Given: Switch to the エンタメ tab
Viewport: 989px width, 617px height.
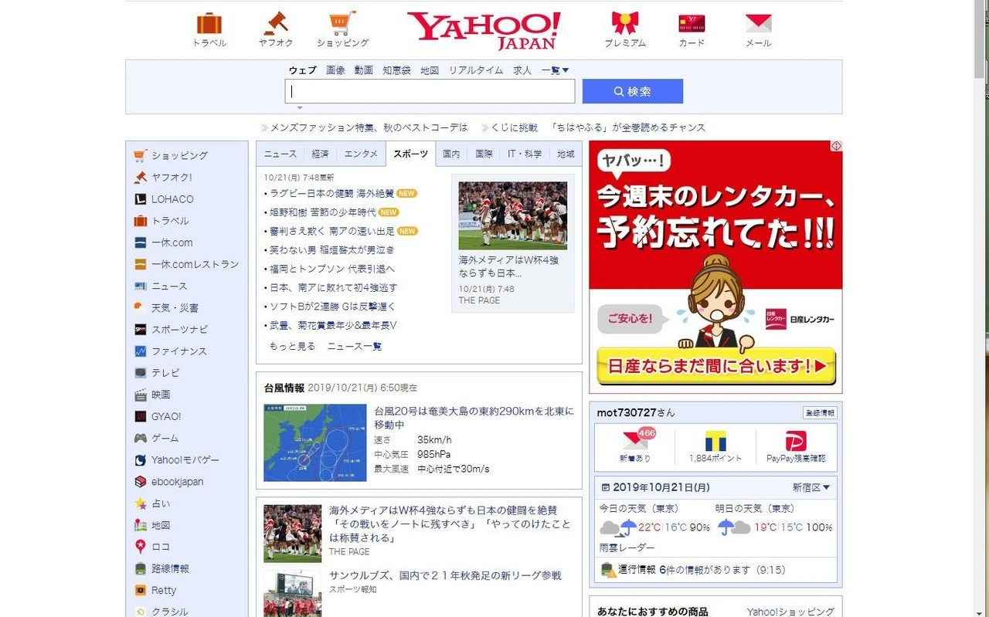Looking at the screenshot, I should click(361, 154).
